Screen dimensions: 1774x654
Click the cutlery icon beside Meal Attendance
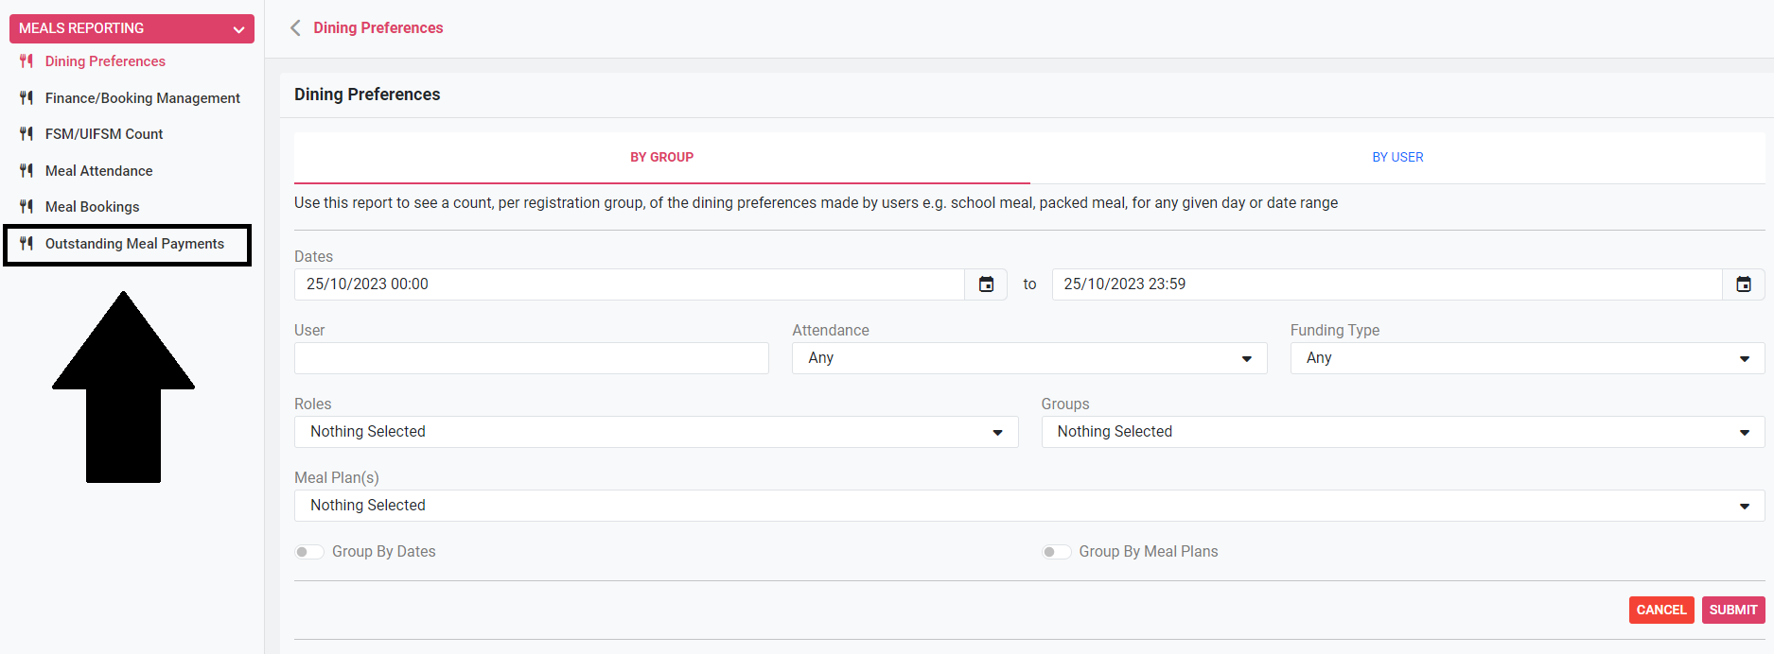(26, 171)
